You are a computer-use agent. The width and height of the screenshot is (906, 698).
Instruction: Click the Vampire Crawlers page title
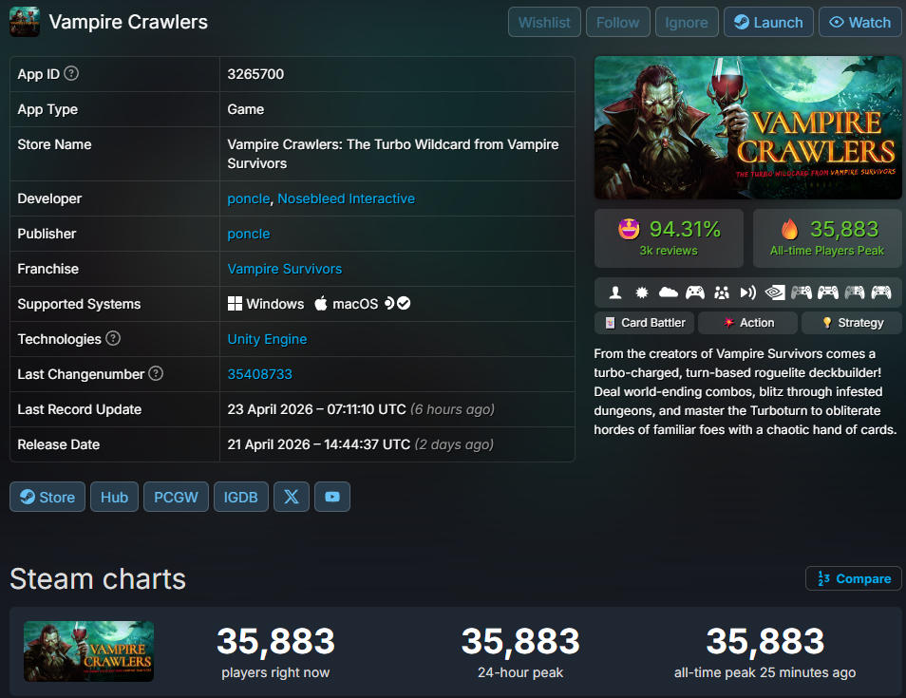128,22
